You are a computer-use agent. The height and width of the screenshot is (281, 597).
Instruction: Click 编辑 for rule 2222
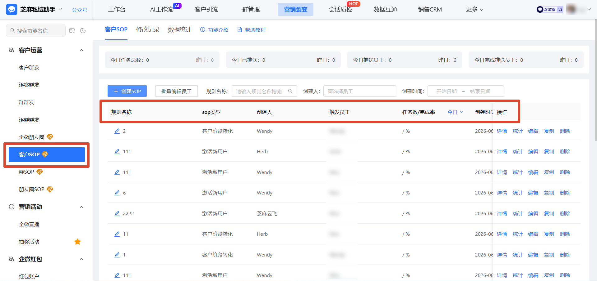(533, 213)
